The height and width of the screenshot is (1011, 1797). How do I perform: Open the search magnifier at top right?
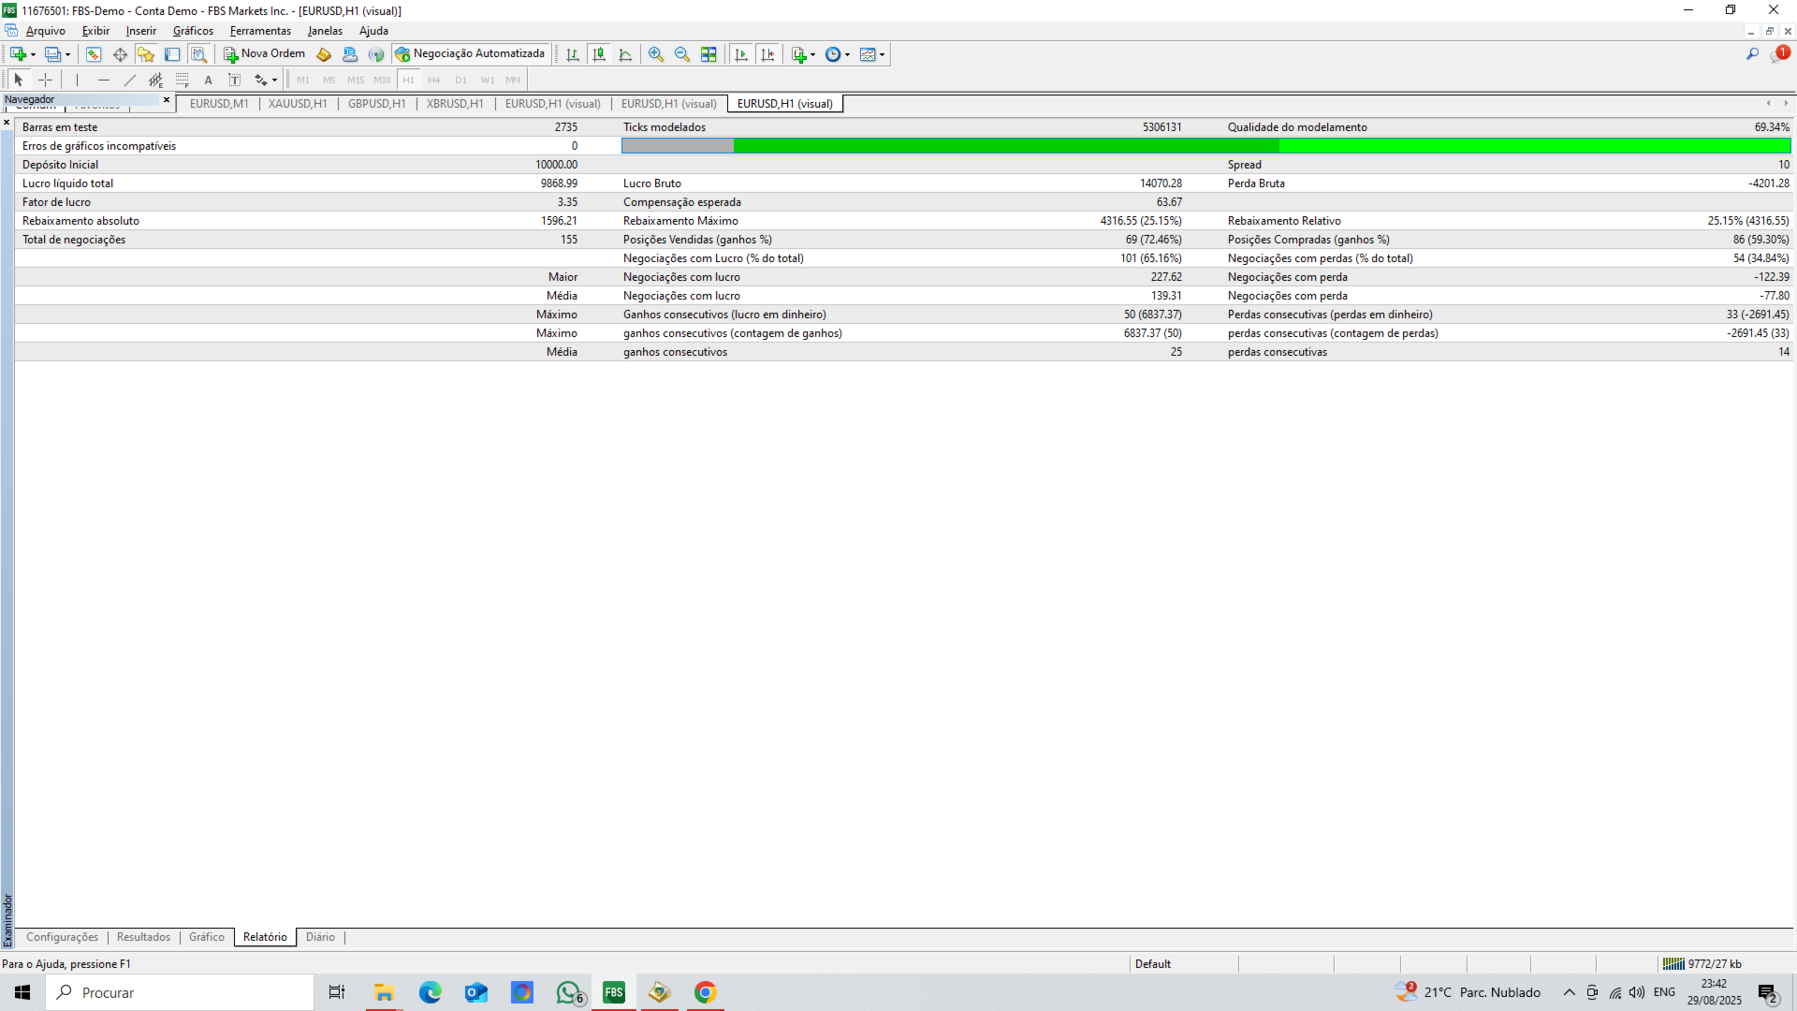[x=1752, y=54]
